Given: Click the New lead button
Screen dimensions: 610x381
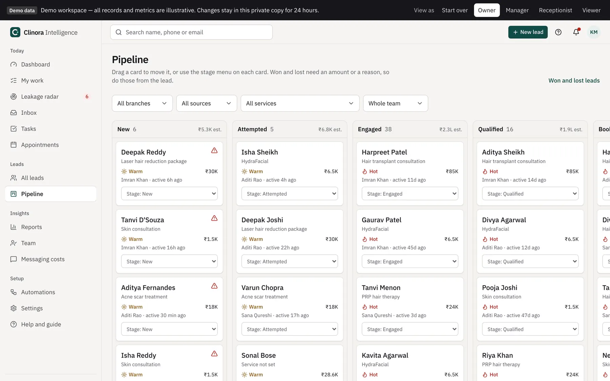Looking at the screenshot, I should pyautogui.click(x=528, y=32).
